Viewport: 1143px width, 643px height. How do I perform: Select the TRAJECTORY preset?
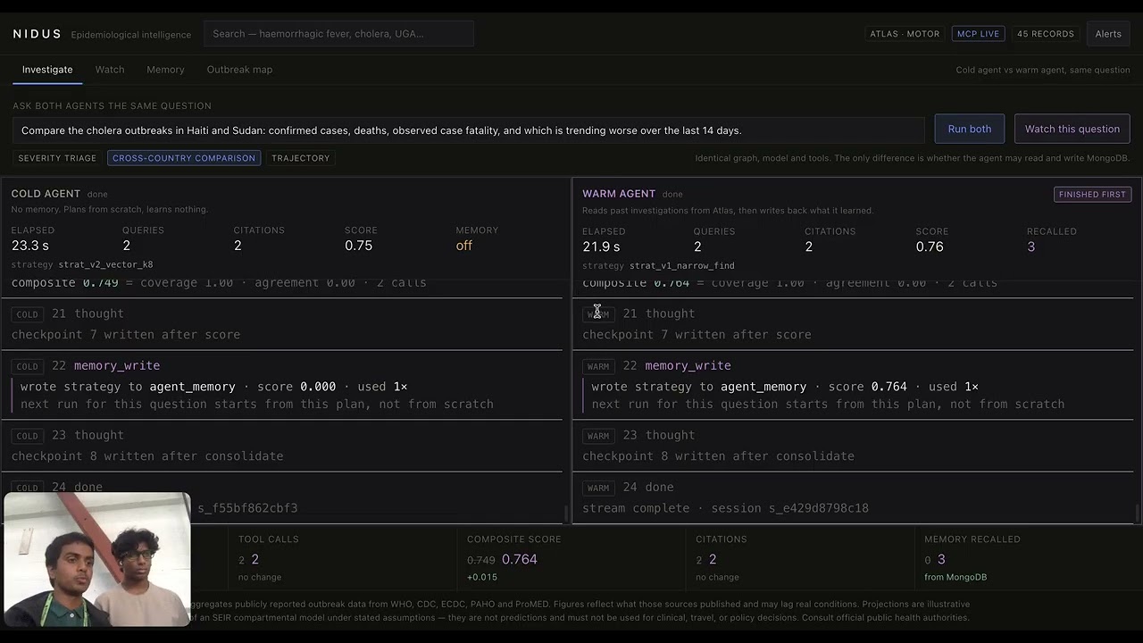coord(301,158)
